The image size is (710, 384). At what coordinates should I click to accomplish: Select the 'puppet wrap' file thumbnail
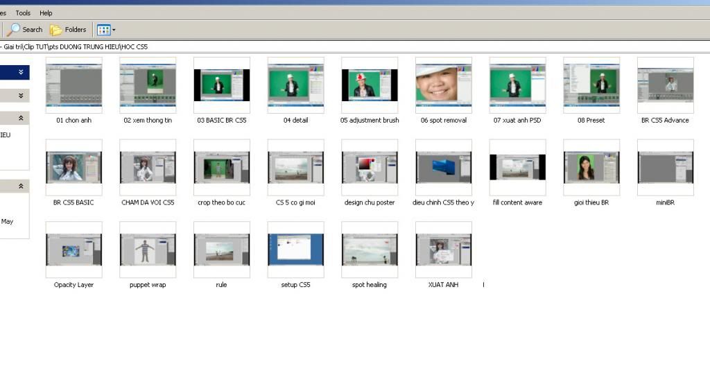coord(148,250)
